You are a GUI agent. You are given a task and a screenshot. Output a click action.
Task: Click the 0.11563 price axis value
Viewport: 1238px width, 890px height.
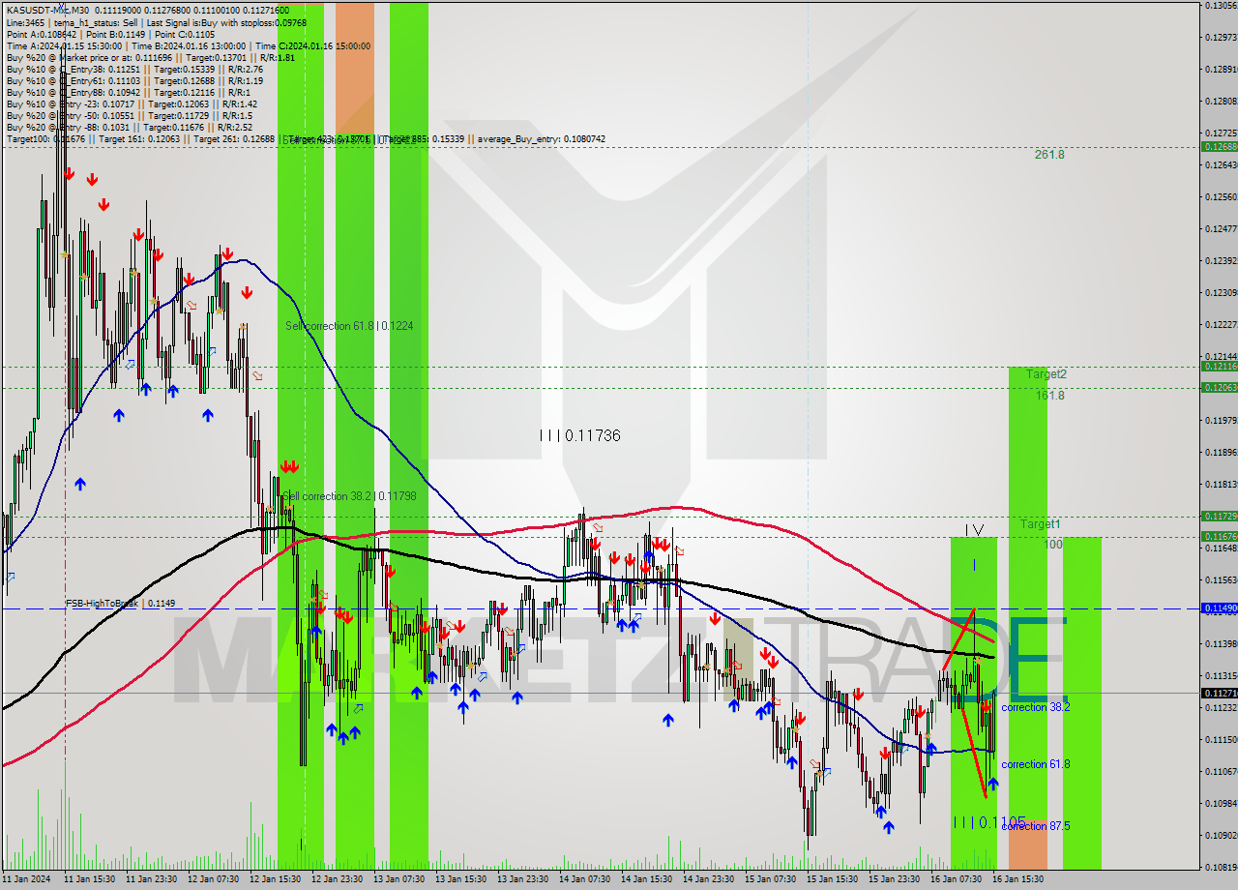(x=1221, y=579)
